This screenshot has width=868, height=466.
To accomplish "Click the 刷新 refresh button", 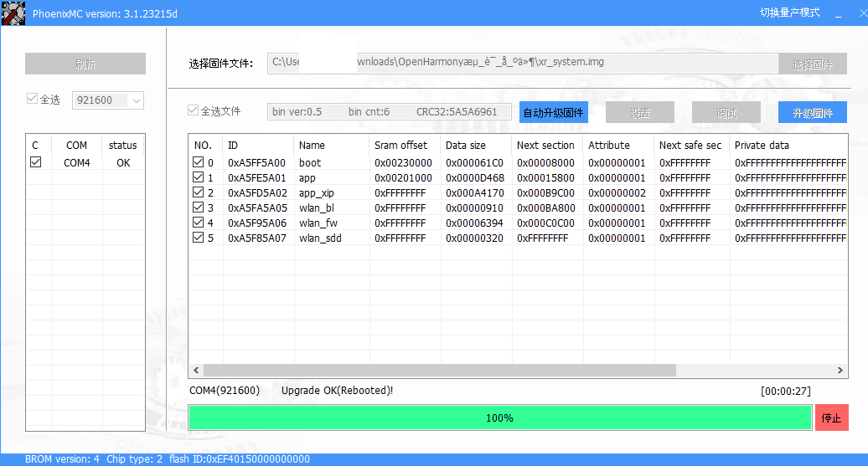I will click(85, 64).
